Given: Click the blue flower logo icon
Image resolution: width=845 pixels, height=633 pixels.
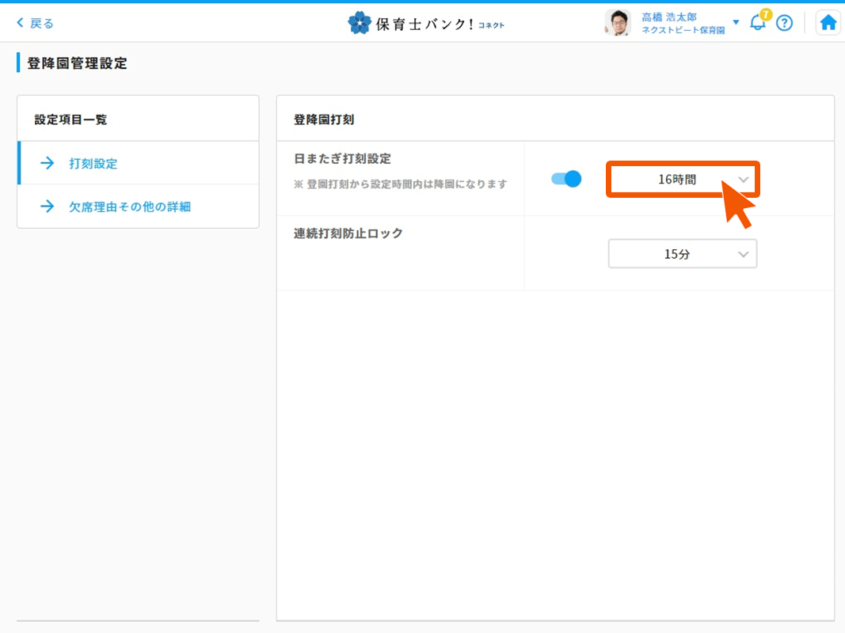Looking at the screenshot, I should 359,23.
